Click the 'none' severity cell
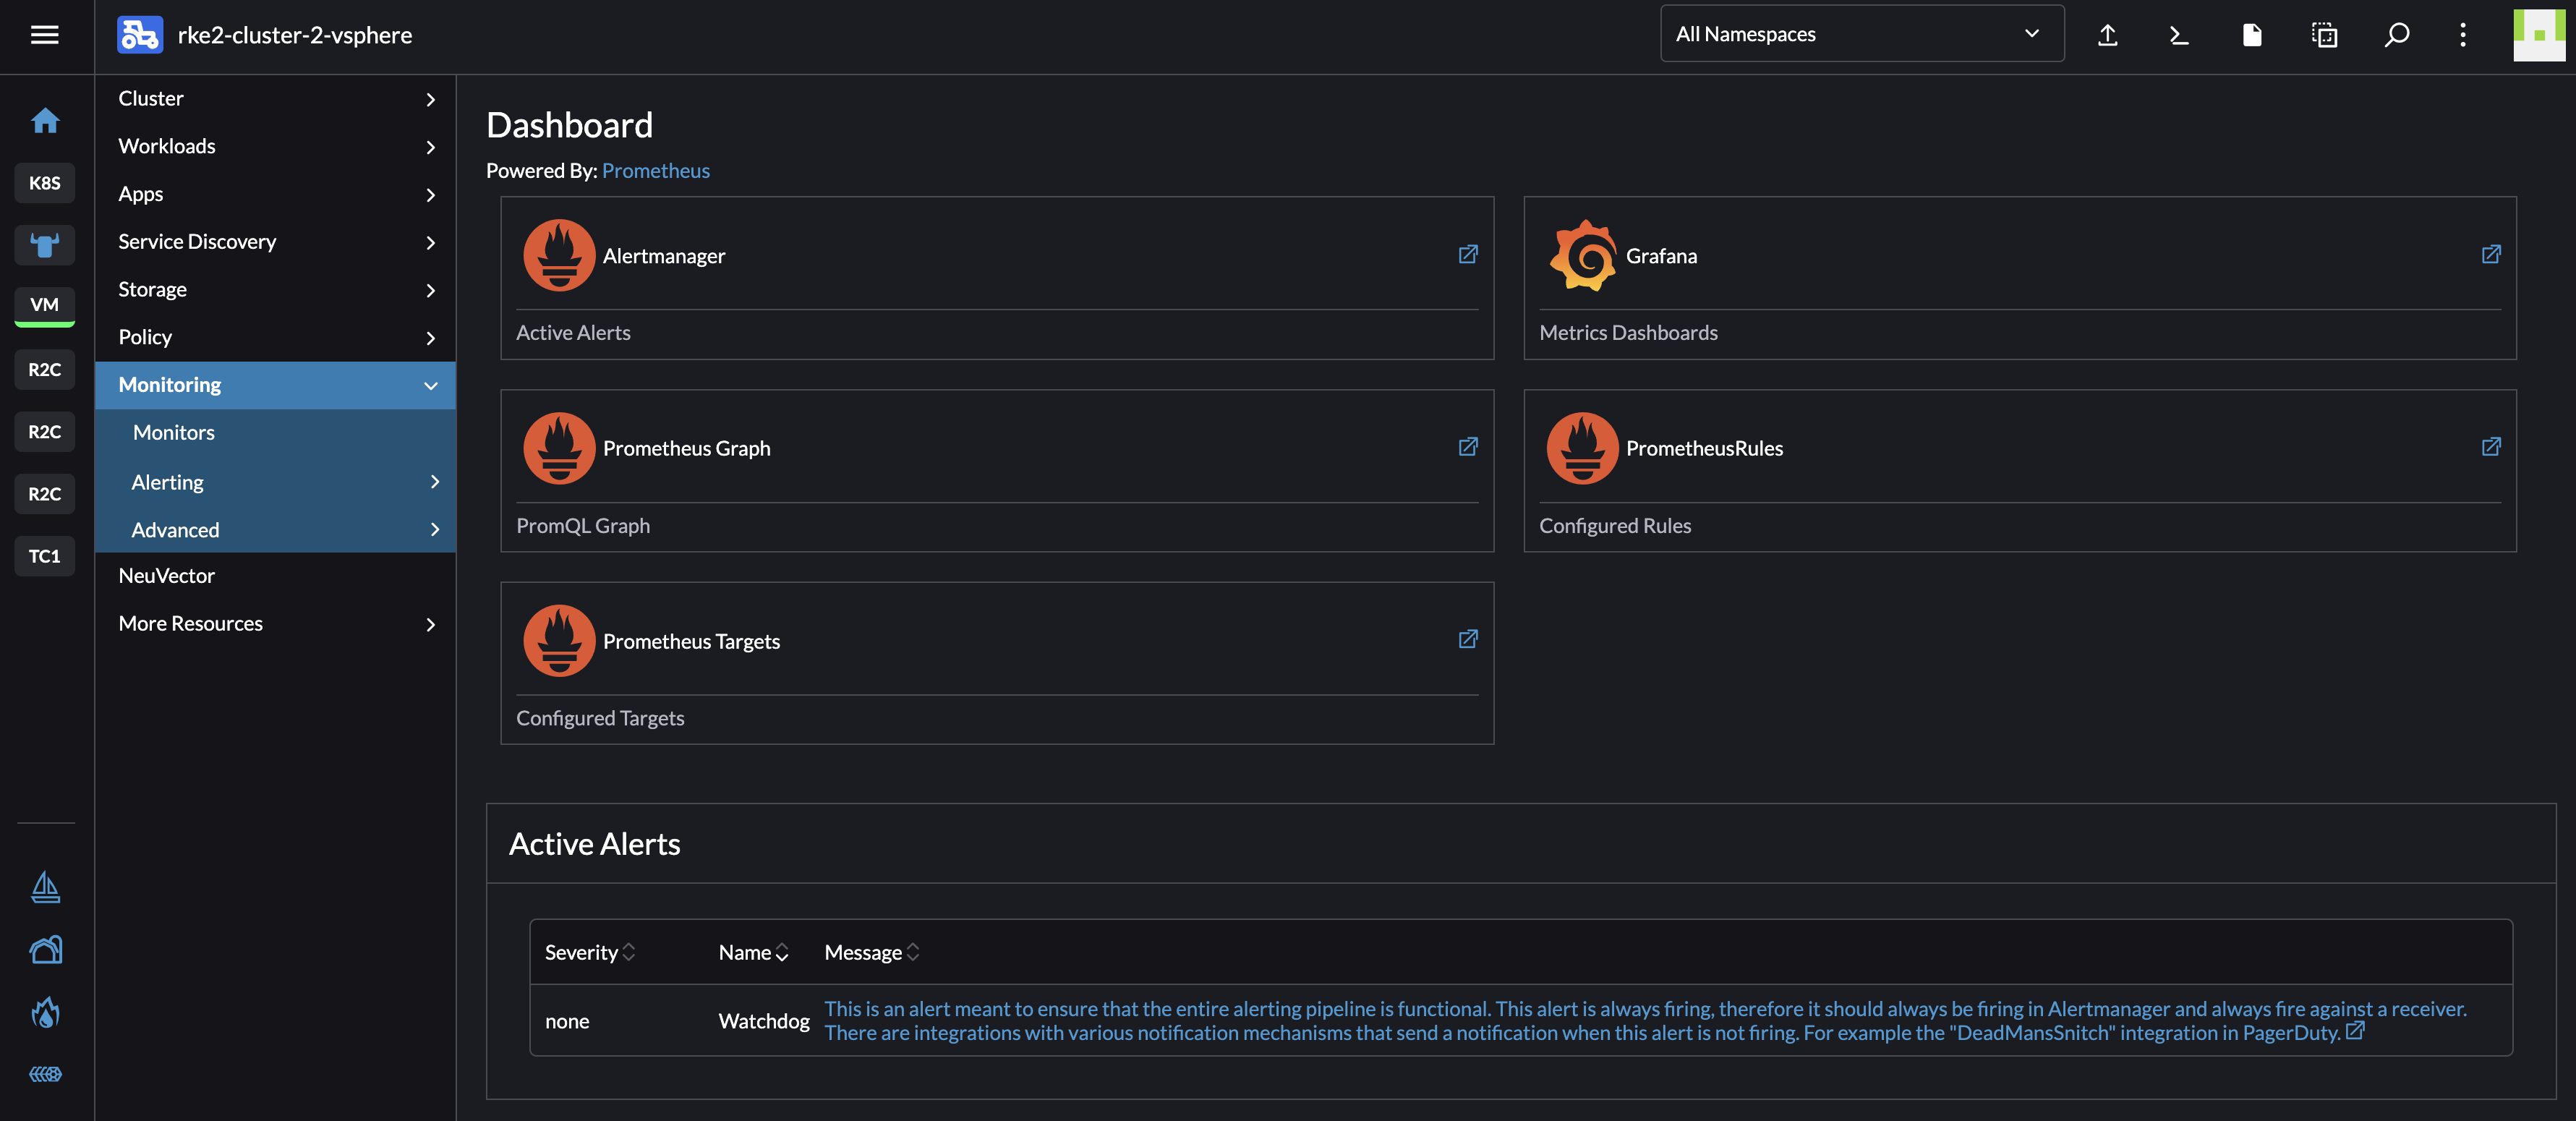 coord(567,1021)
